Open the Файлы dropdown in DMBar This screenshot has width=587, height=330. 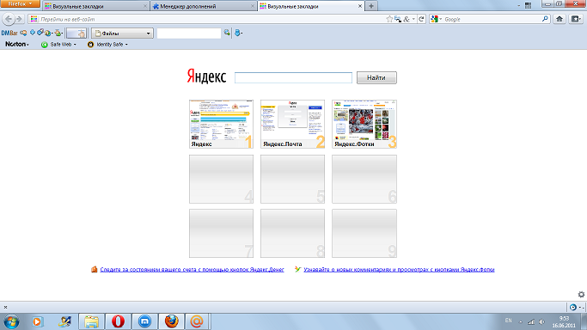[x=122, y=34]
